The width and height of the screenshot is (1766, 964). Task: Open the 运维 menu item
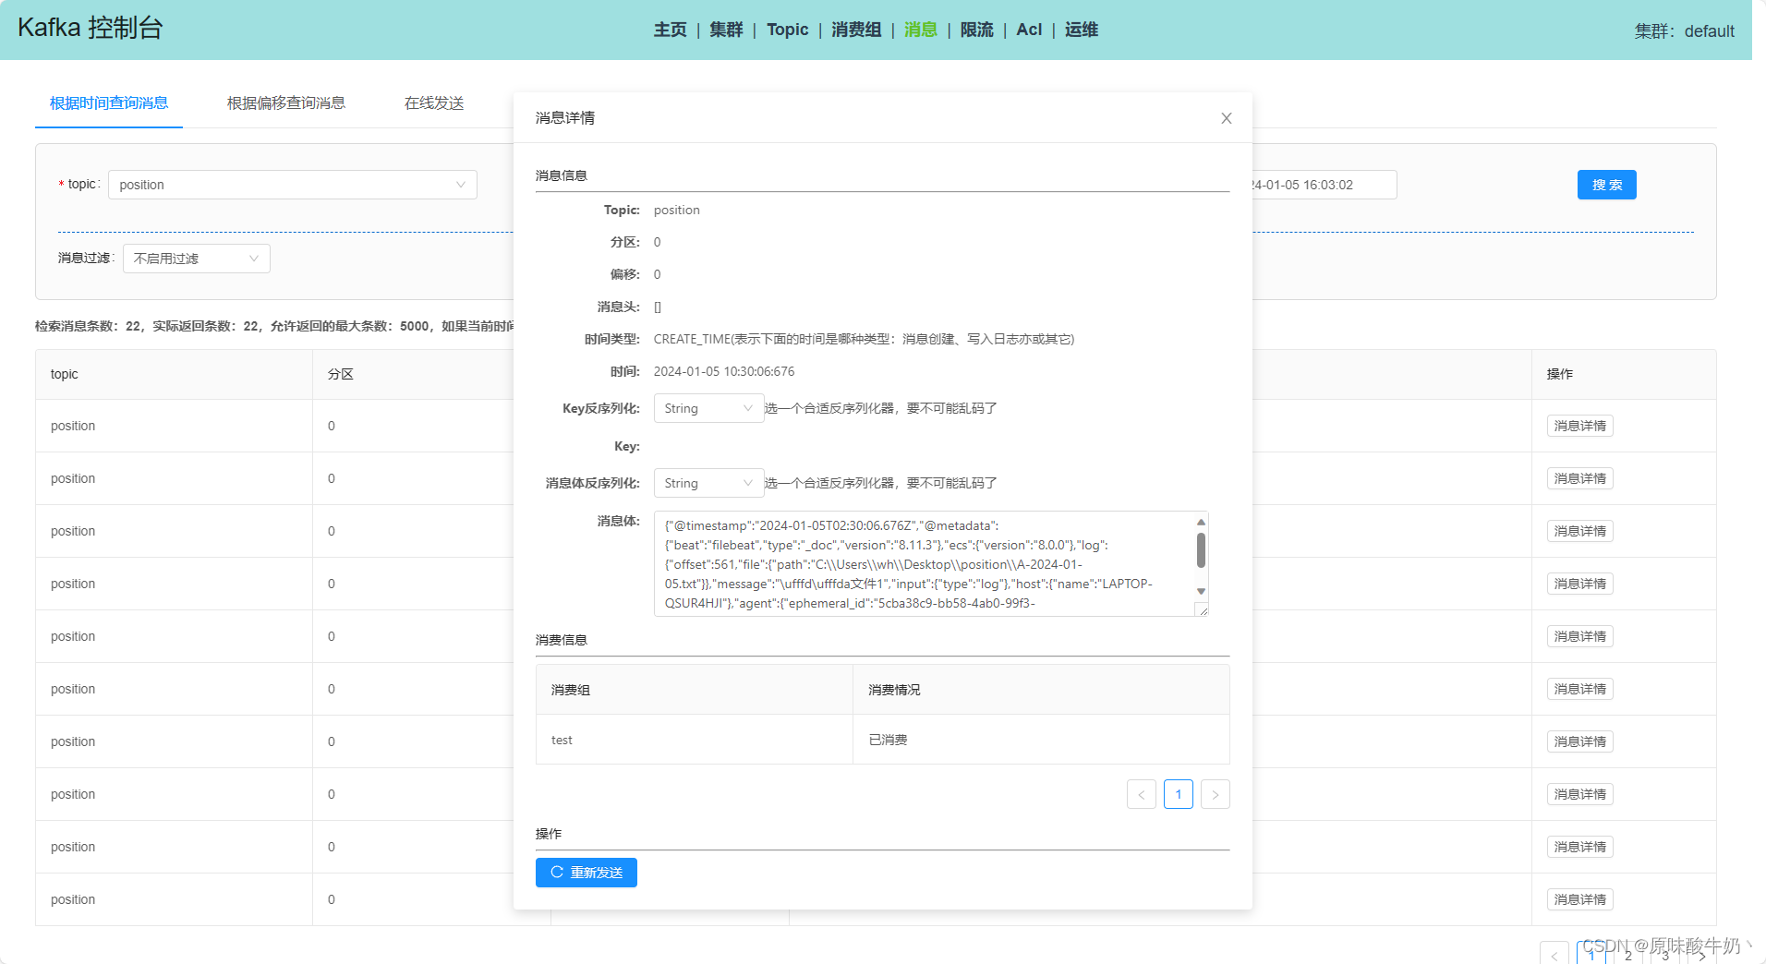1080,30
